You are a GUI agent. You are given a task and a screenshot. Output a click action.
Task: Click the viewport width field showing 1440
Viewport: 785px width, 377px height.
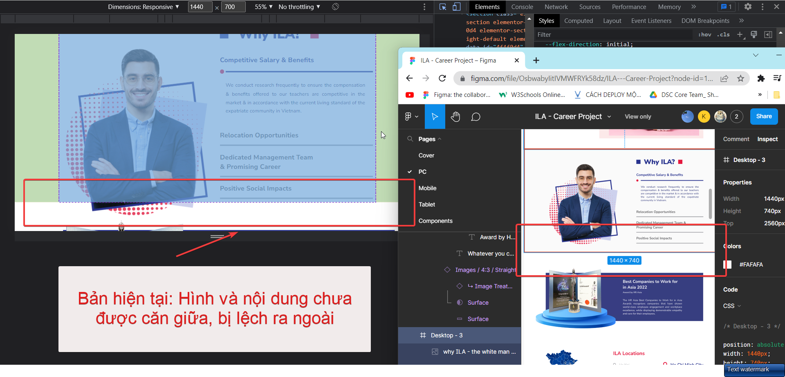pyautogui.click(x=200, y=7)
